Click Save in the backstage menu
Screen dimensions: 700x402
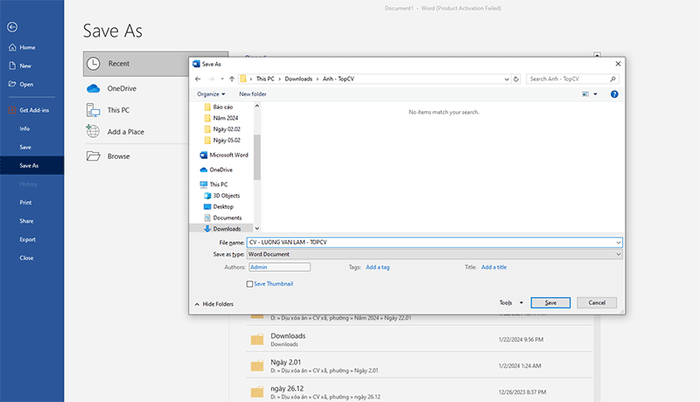click(x=25, y=147)
